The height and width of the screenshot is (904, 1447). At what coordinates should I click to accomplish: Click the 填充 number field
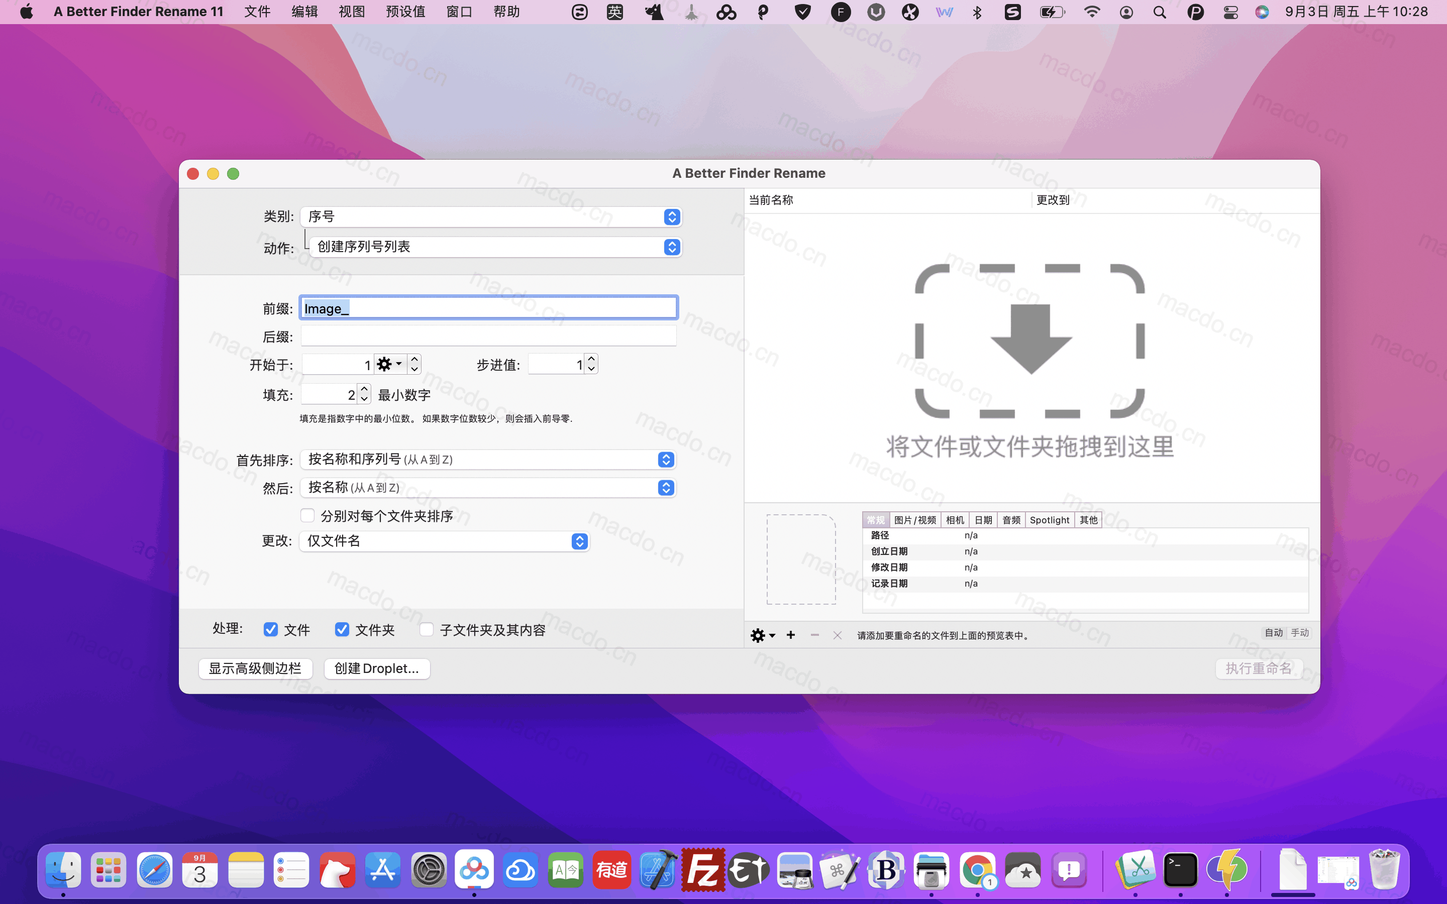(330, 395)
